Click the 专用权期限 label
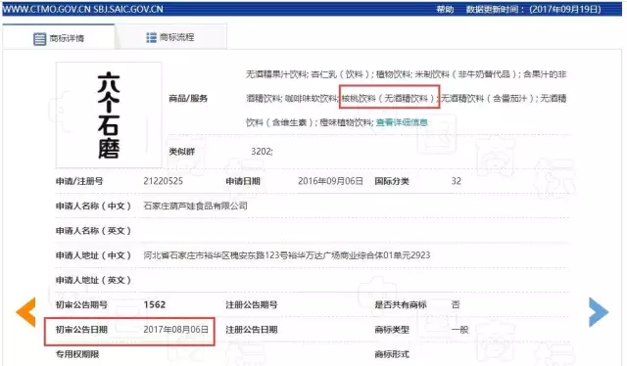627x366 pixels. tap(77, 354)
